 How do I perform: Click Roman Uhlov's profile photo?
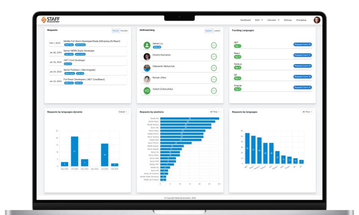click(x=147, y=79)
